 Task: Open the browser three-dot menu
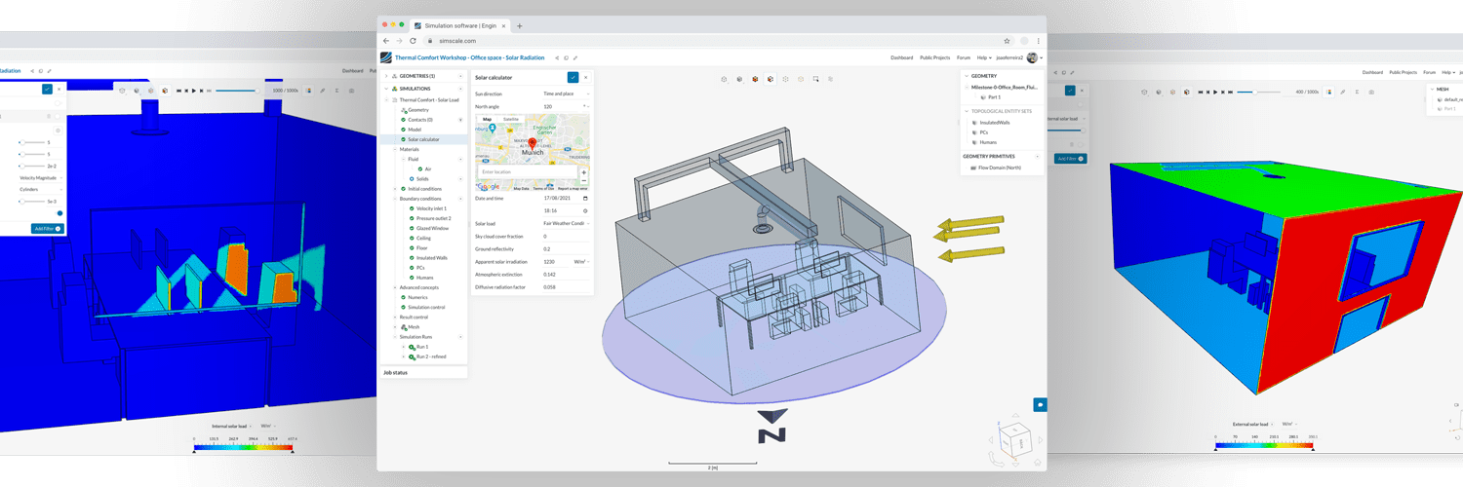[x=1039, y=41]
